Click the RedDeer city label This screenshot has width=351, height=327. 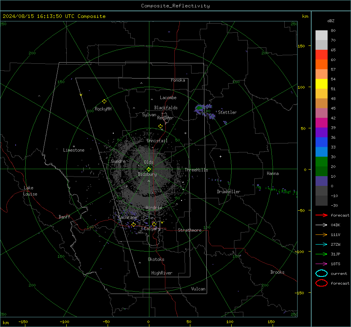tap(165, 118)
